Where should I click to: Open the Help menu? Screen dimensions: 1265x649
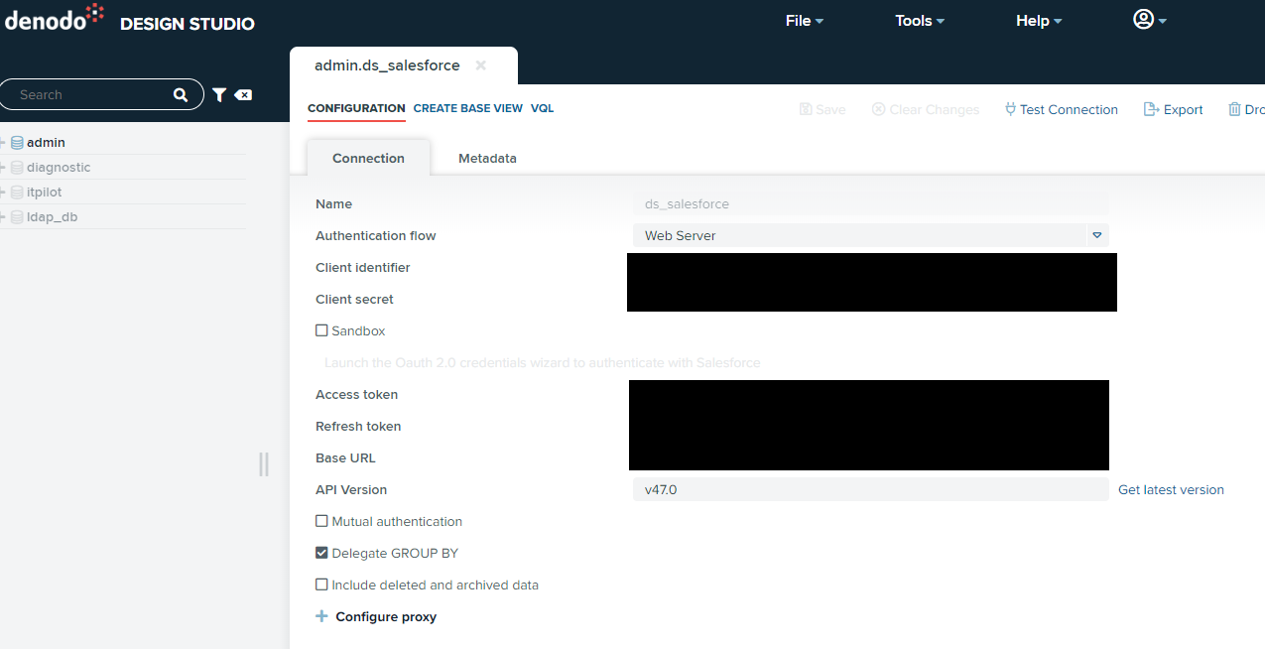(x=1039, y=20)
